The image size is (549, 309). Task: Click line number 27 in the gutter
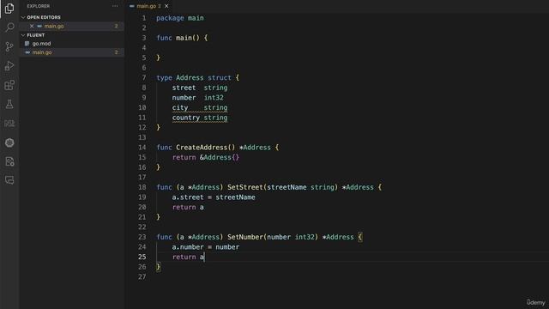142,276
